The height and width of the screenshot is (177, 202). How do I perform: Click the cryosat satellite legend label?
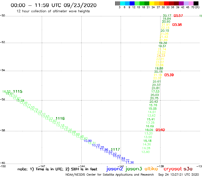click(173, 169)
